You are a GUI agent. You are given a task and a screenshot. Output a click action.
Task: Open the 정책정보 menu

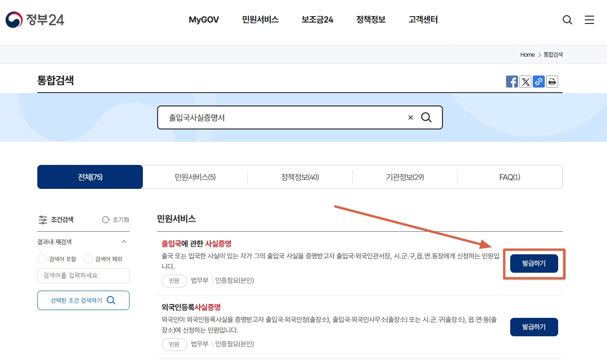click(x=371, y=20)
